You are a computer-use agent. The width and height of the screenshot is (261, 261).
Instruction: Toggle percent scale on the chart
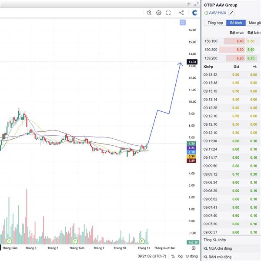coord(173,256)
